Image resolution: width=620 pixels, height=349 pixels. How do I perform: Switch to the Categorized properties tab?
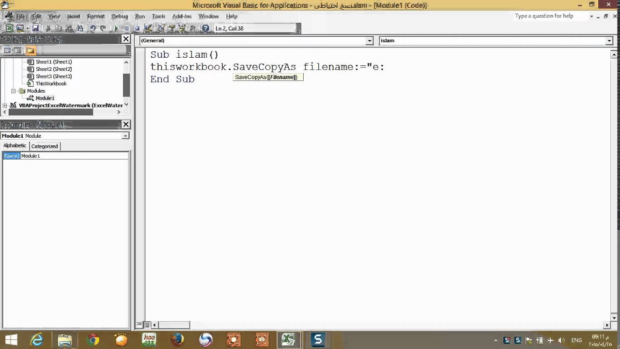pyautogui.click(x=45, y=146)
